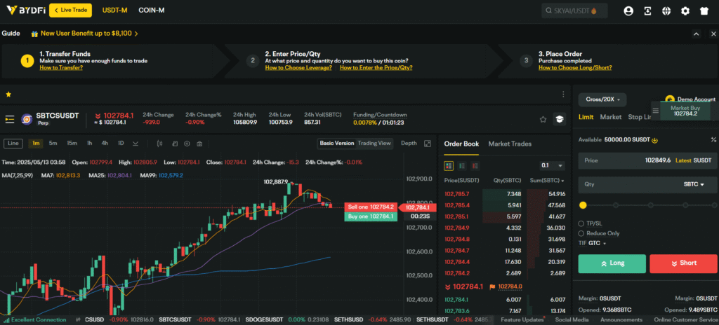This screenshot has width=719, height=325.
Task: Click the t-shirt theme icon
Action: point(704,11)
